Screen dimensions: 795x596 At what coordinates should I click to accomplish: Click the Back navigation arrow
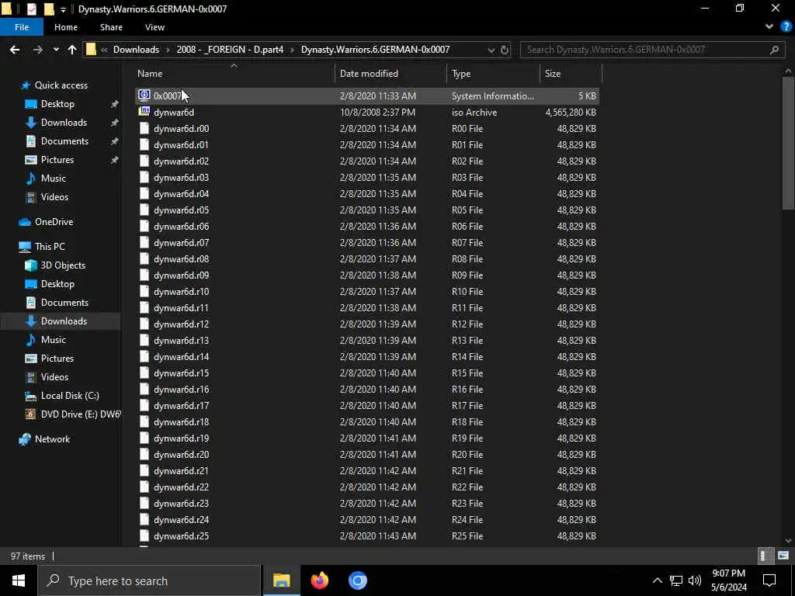coord(15,50)
